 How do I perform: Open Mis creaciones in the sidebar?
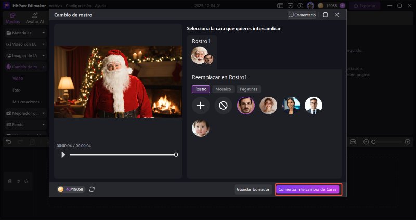[x=26, y=102]
